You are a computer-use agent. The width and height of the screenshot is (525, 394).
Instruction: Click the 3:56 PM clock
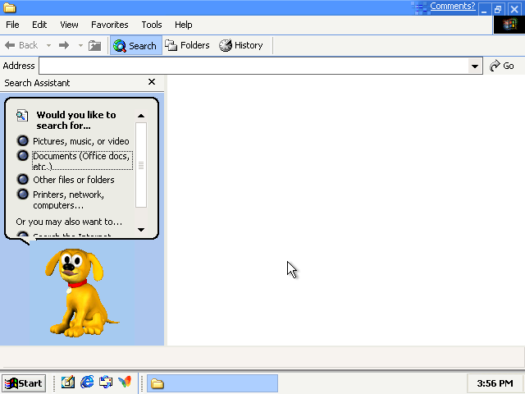tap(495, 383)
